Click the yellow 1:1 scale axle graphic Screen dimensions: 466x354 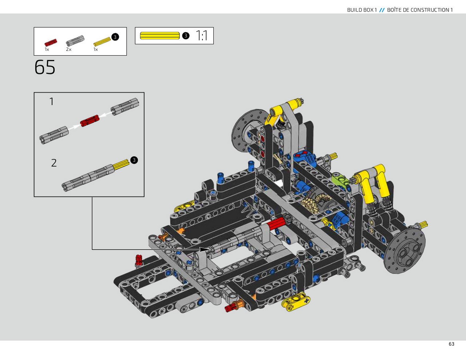[x=160, y=36]
